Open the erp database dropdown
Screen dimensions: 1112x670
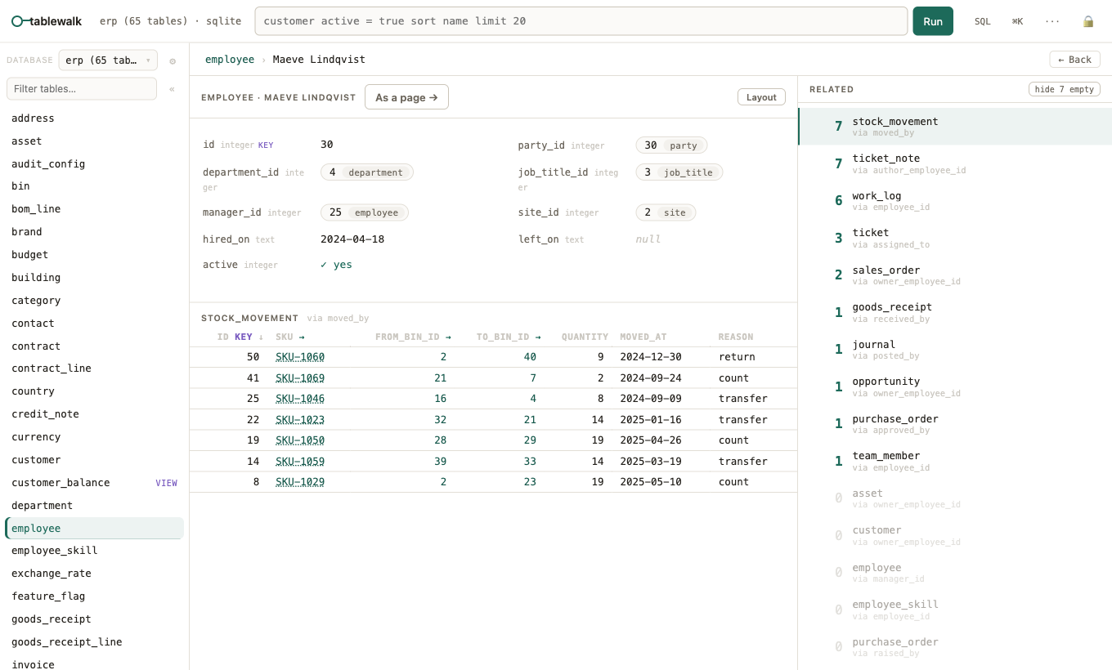pos(108,60)
